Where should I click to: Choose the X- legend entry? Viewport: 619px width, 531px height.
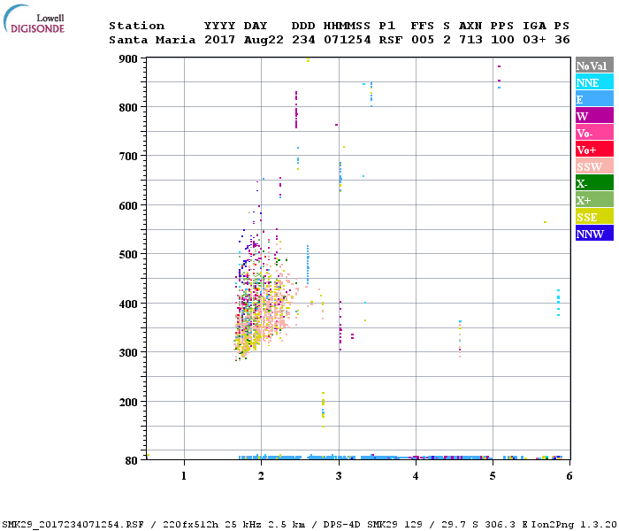click(594, 183)
